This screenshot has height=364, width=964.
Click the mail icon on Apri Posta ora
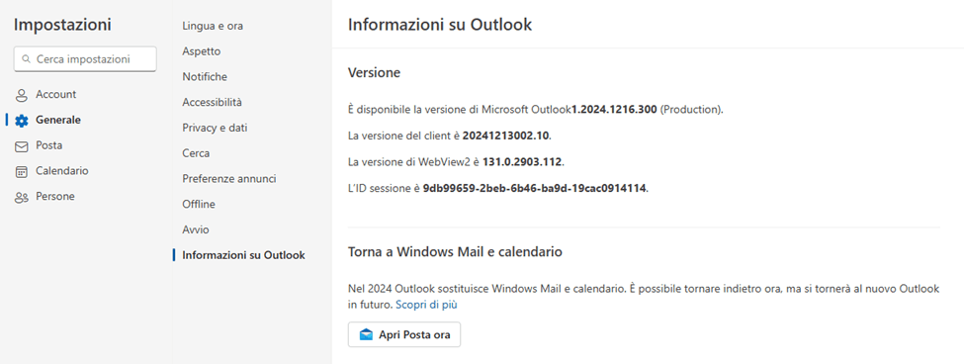pyautogui.click(x=367, y=335)
